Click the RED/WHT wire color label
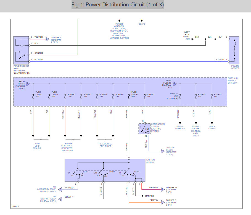251x215 pixels. 79,114
